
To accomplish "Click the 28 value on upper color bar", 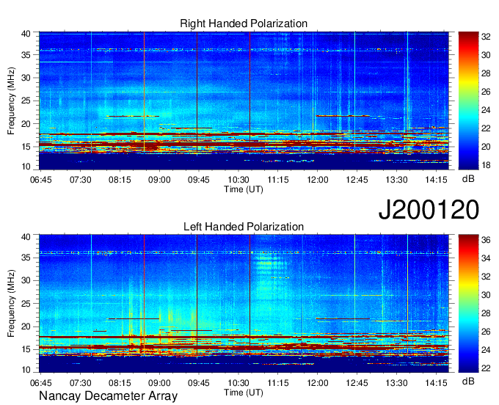I will [x=486, y=73].
